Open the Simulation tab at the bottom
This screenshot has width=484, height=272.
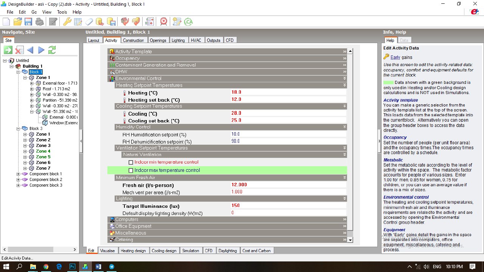[x=191, y=250]
